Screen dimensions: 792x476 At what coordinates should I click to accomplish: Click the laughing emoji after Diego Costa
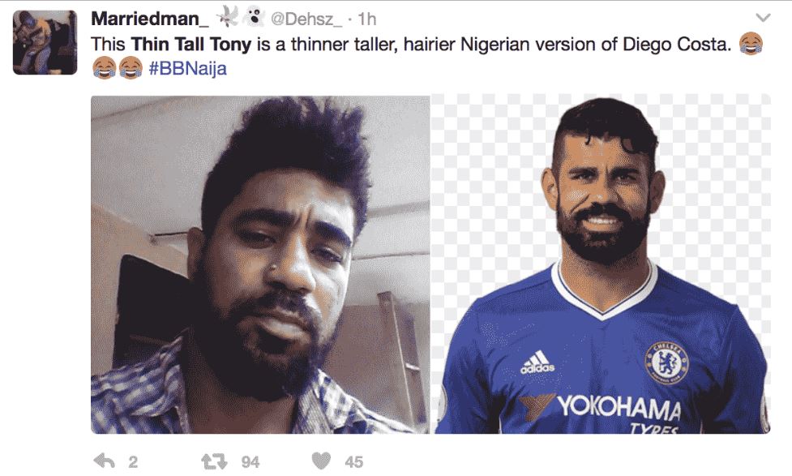[x=751, y=42]
